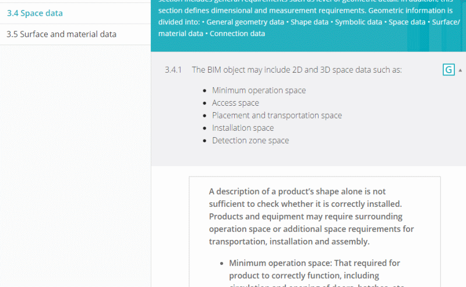Click the teal section description banner

tap(308, 23)
